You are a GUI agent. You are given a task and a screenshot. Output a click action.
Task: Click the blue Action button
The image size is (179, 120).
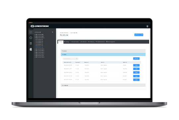[x=138, y=35]
